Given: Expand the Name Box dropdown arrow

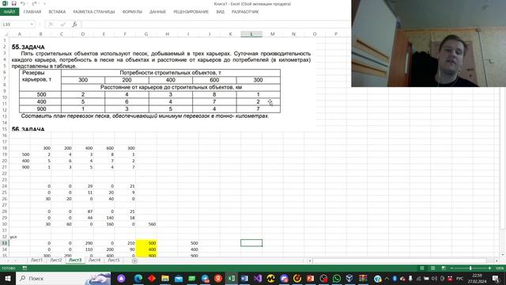Looking at the screenshot, I should pyautogui.click(x=32, y=25).
